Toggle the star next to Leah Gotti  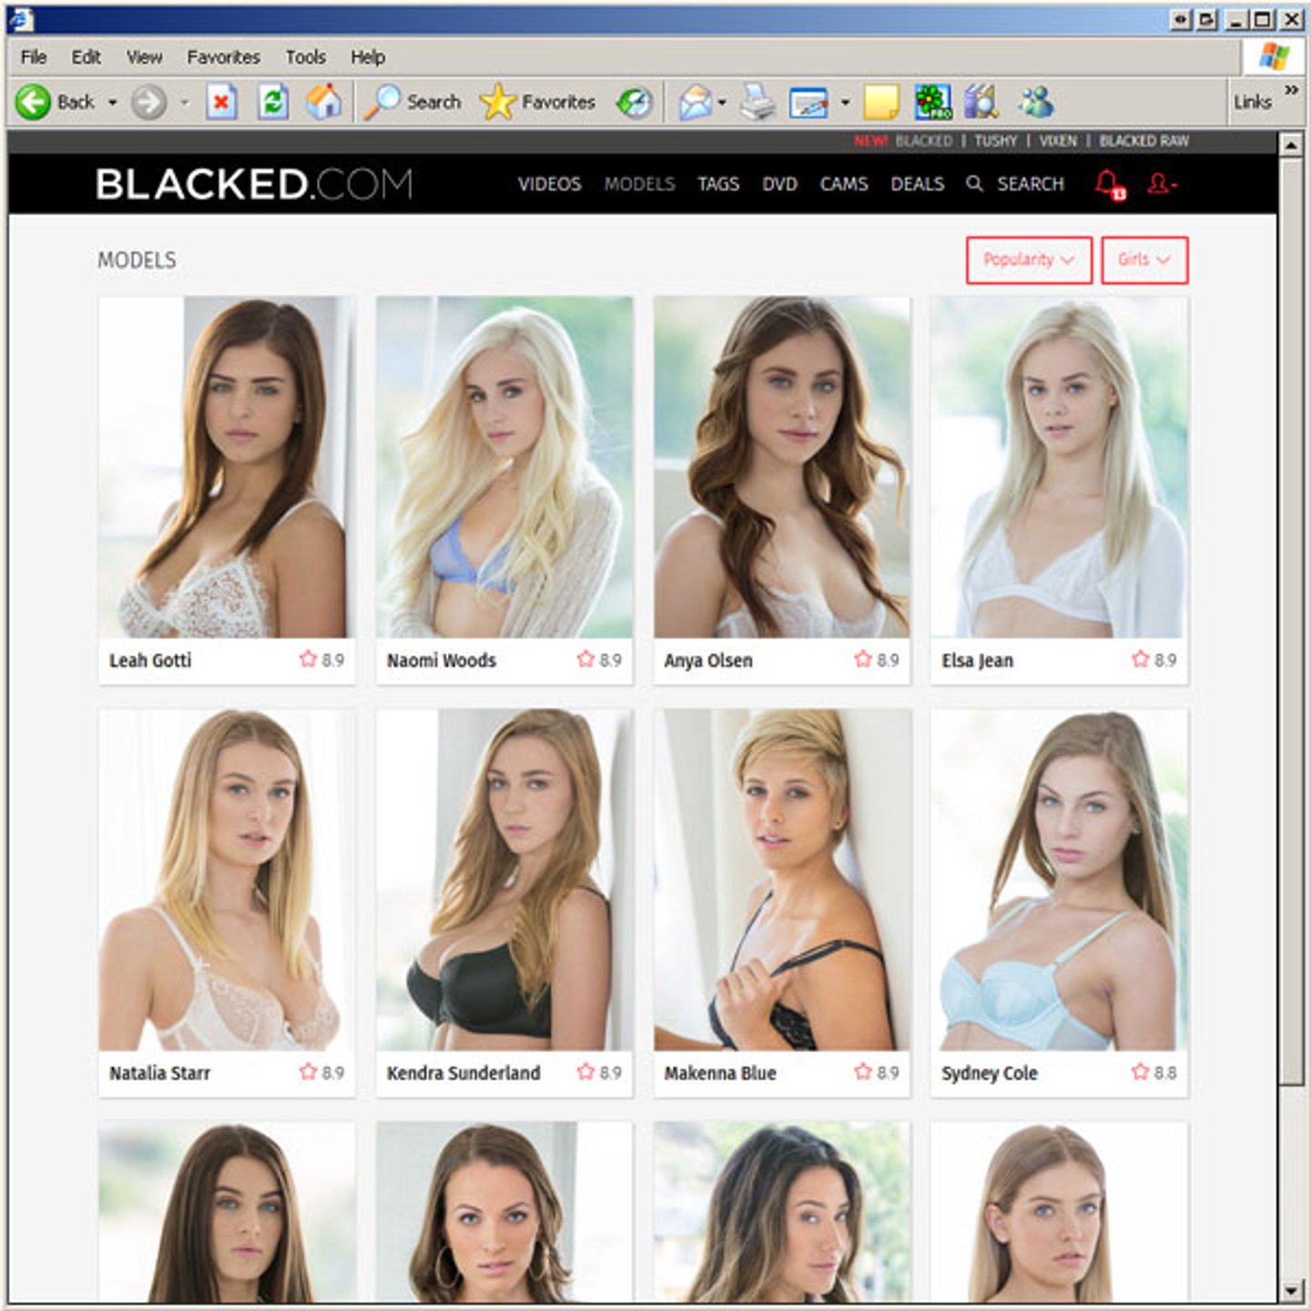[x=308, y=659]
